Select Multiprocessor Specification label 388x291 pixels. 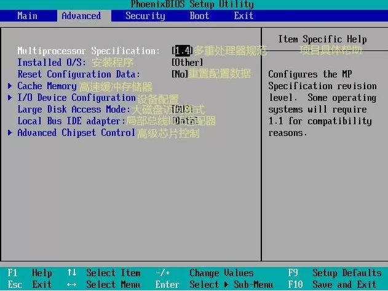coord(89,51)
